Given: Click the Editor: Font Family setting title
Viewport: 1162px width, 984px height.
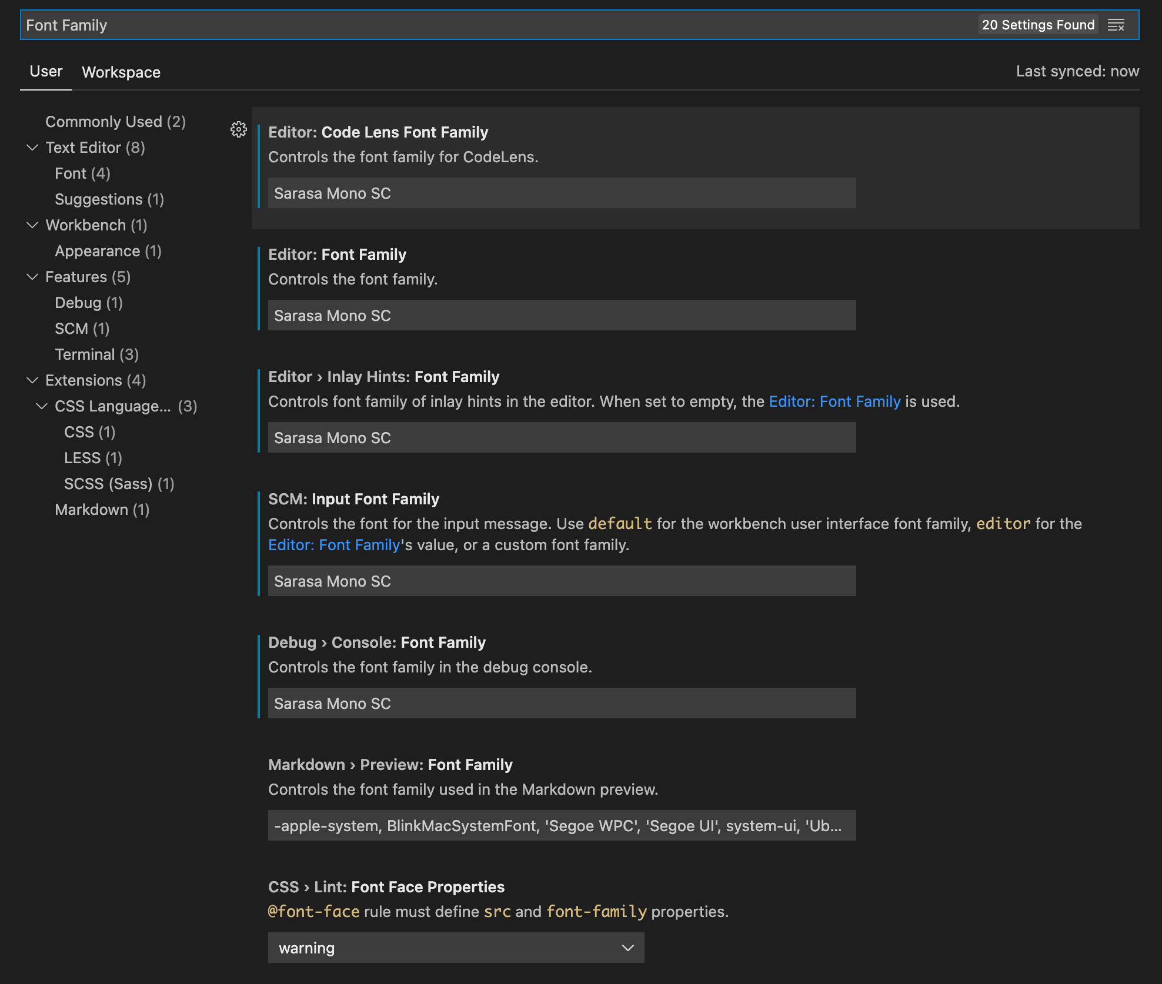Looking at the screenshot, I should pyautogui.click(x=337, y=255).
